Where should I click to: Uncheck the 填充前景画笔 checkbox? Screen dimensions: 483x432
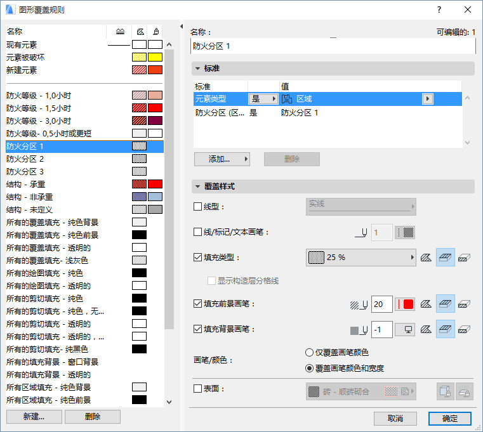197,304
